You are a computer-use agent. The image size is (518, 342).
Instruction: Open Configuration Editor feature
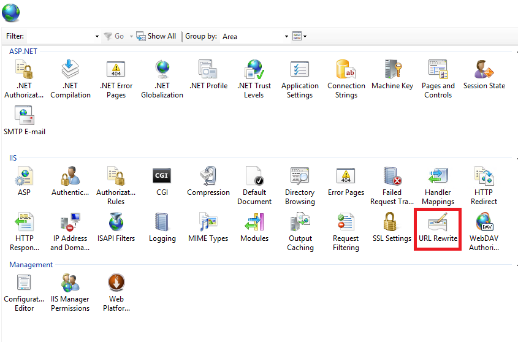pyautogui.click(x=24, y=293)
